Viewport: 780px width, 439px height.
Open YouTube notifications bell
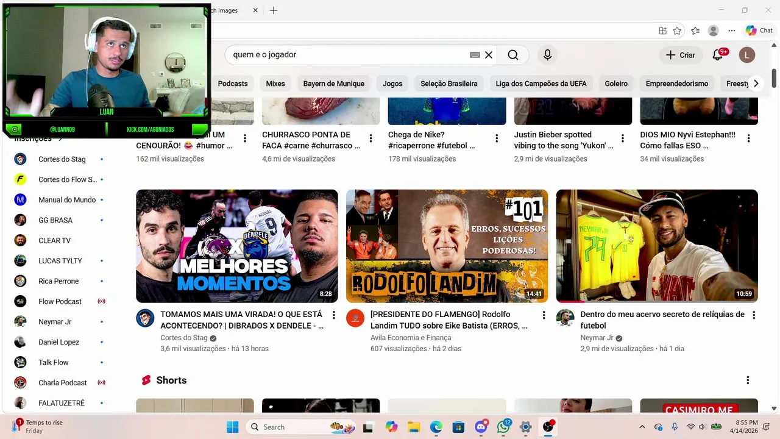point(718,55)
